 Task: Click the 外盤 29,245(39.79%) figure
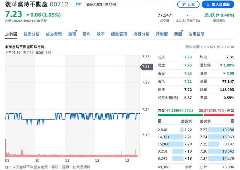tap(212, 110)
